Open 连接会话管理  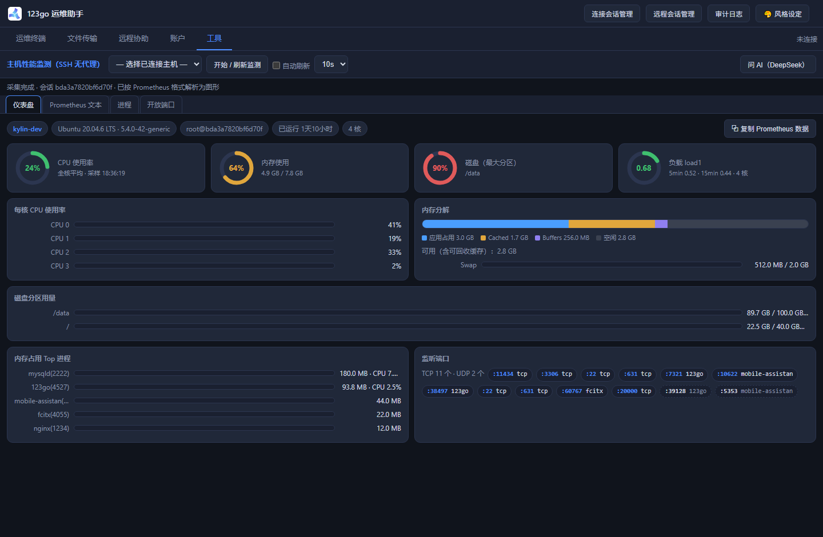pyautogui.click(x=612, y=14)
